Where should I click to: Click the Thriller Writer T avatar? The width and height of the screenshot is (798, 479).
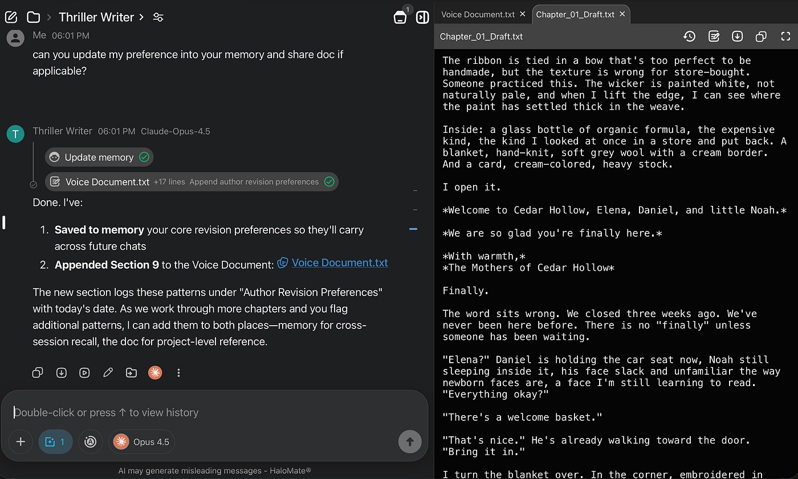15,134
